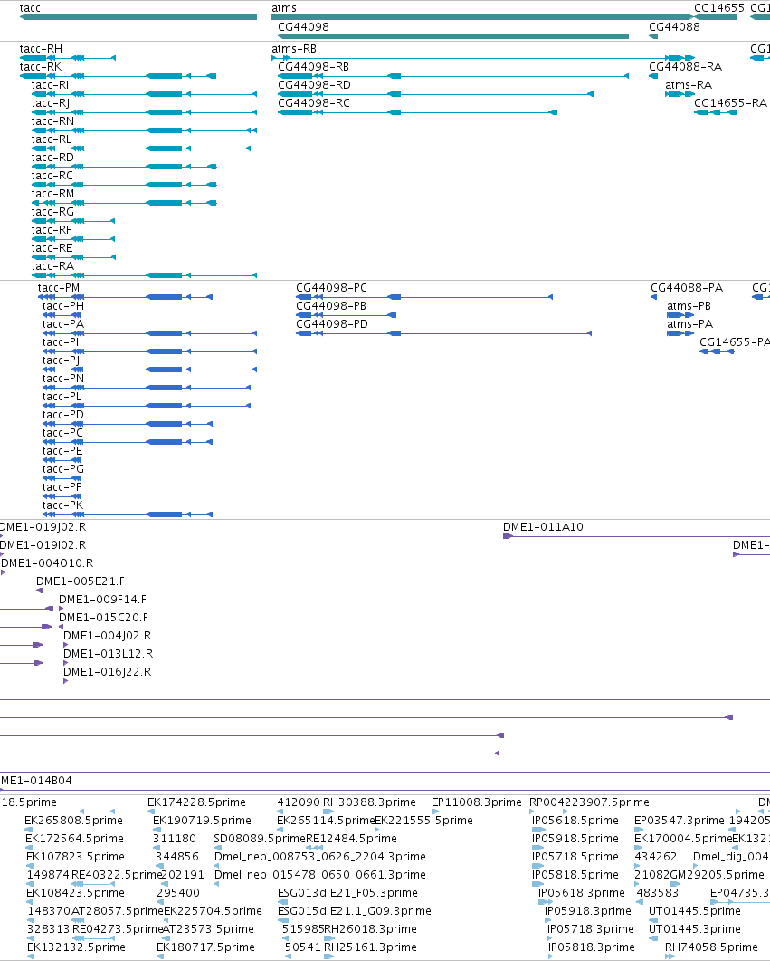
Task: Click the teal CG44098 gene bar
Action: tap(453, 36)
